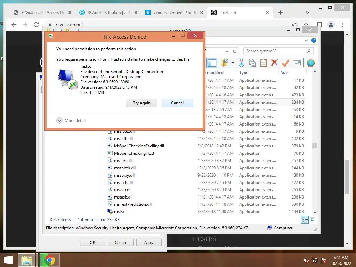Image resolution: width=356 pixels, height=267 pixels.
Task: Sort files by Size column header
Action: click(x=292, y=72)
